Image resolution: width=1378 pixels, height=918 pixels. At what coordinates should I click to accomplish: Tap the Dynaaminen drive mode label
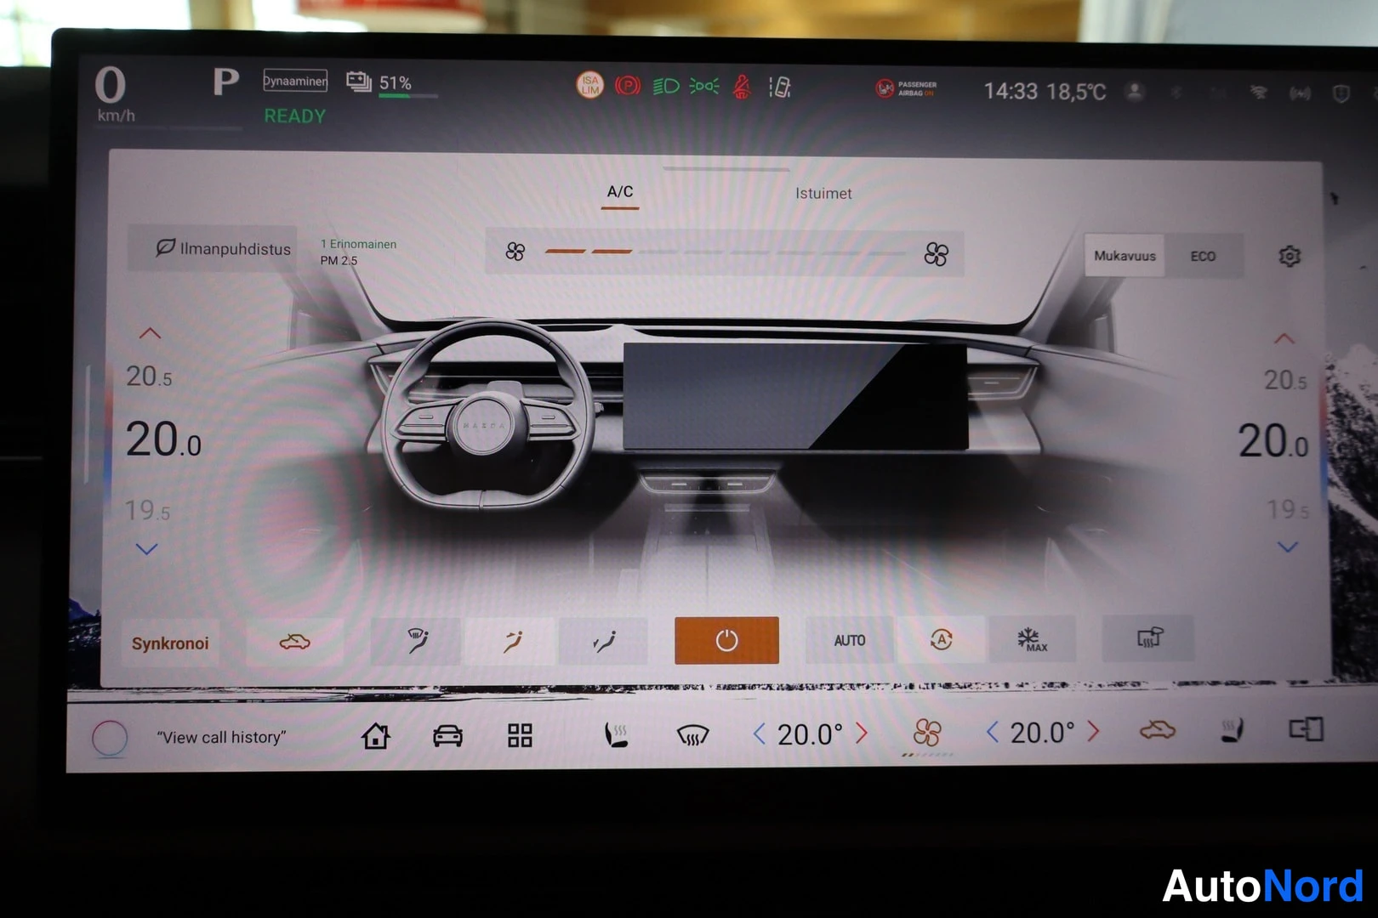click(295, 81)
